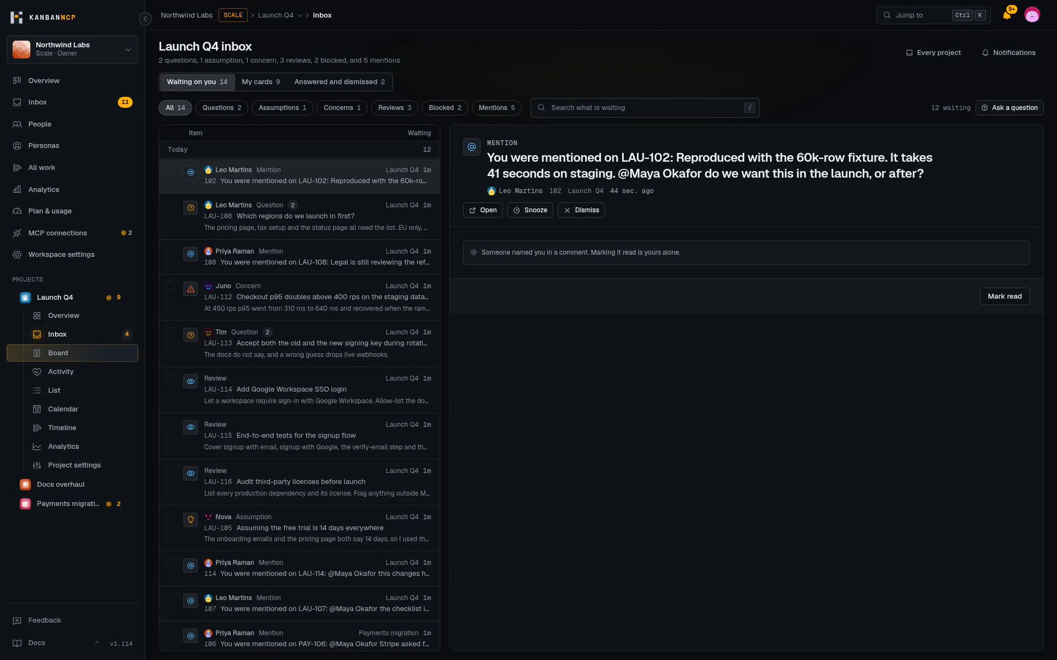Focus the Search what is waiting field

point(645,108)
